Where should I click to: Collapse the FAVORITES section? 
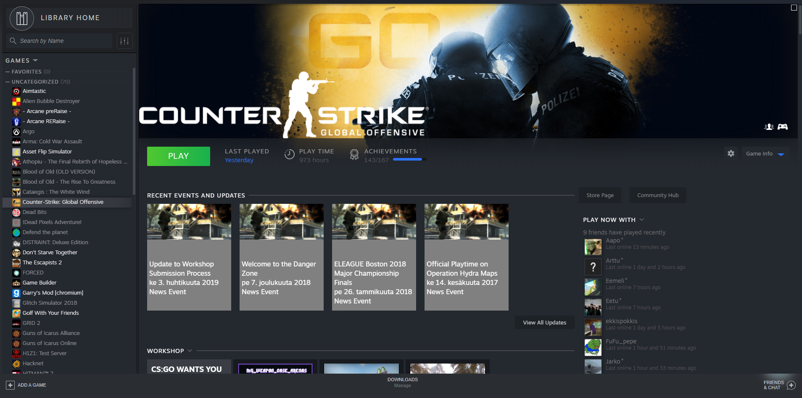pyautogui.click(x=8, y=72)
